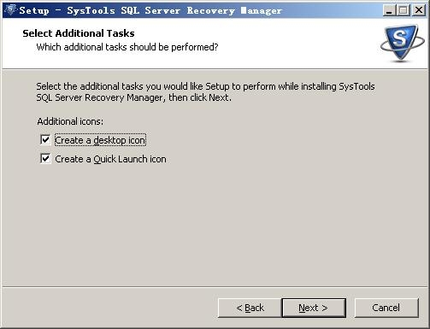Uncheck the desktop icon checkbox
This screenshot has height=329, width=430.
(x=45, y=140)
